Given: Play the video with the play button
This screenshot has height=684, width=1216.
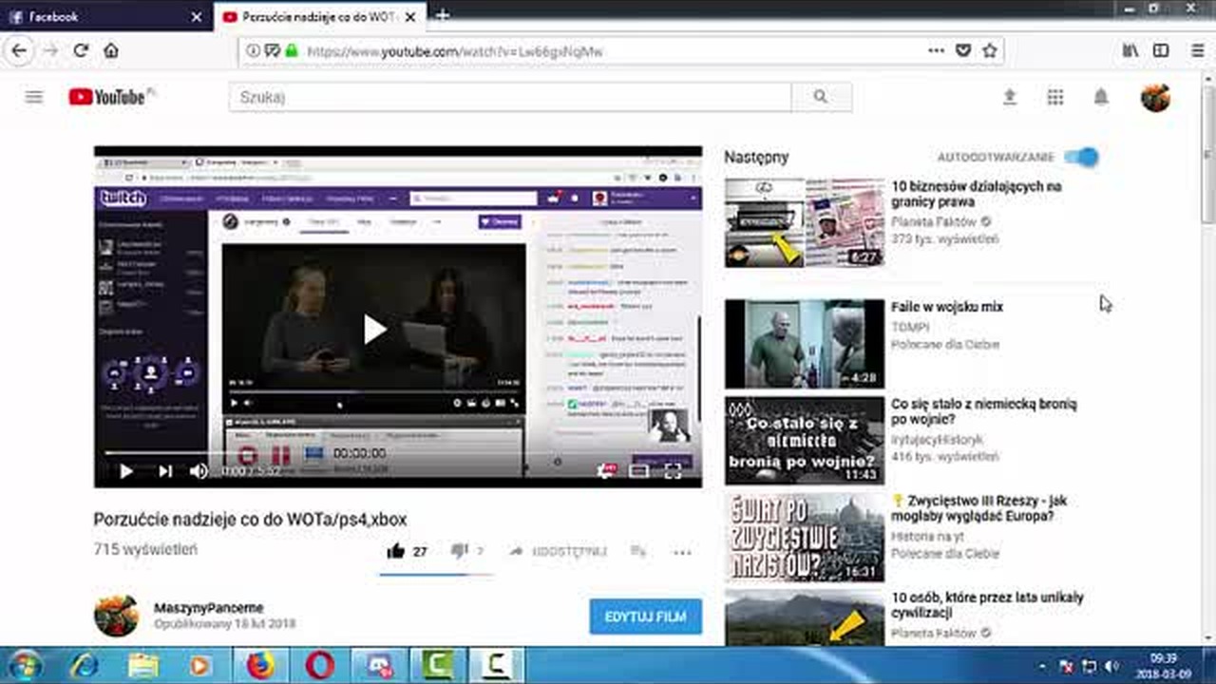Looking at the screenshot, I should click(x=125, y=470).
